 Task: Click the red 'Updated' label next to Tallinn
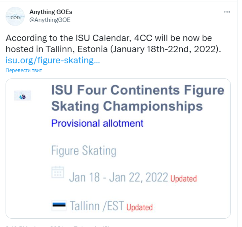pyautogui.click(x=139, y=207)
